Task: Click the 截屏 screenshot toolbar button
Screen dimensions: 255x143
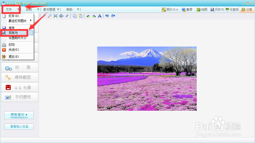Action: [x=187, y=10]
